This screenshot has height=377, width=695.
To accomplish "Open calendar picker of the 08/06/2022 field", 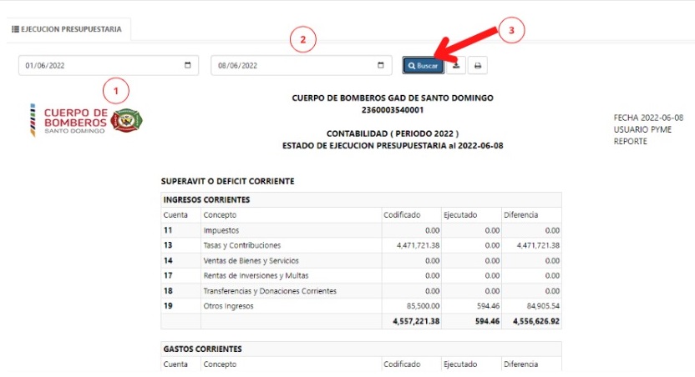I will 380,65.
